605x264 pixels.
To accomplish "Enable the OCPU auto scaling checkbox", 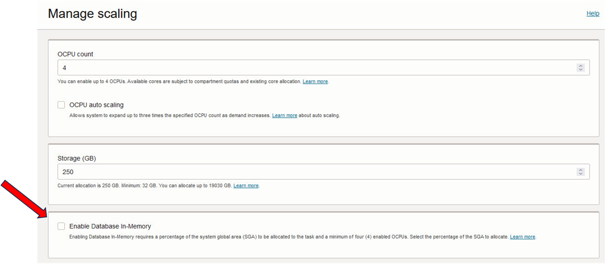I will 61,105.
